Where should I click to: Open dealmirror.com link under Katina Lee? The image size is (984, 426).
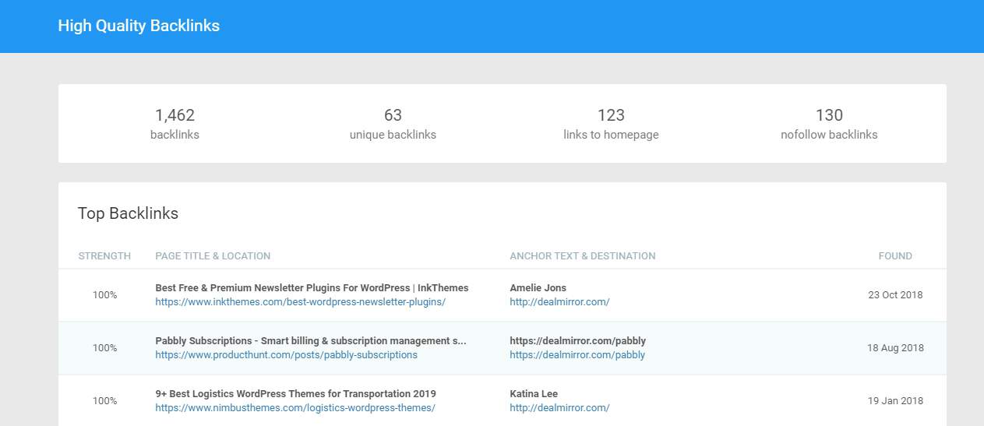pos(559,408)
